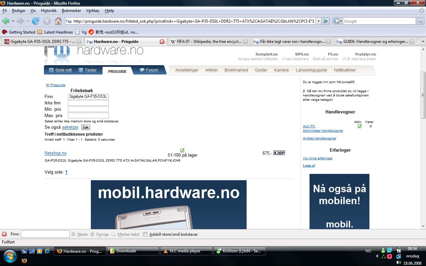Click the KJØP buy button
This screenshot has width=426, height=266.
pos(279,153)
